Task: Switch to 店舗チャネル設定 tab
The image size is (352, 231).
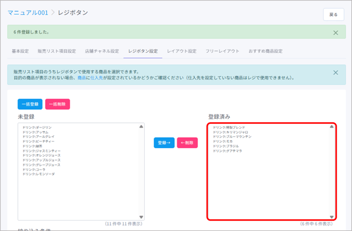Action: (102, 51)
